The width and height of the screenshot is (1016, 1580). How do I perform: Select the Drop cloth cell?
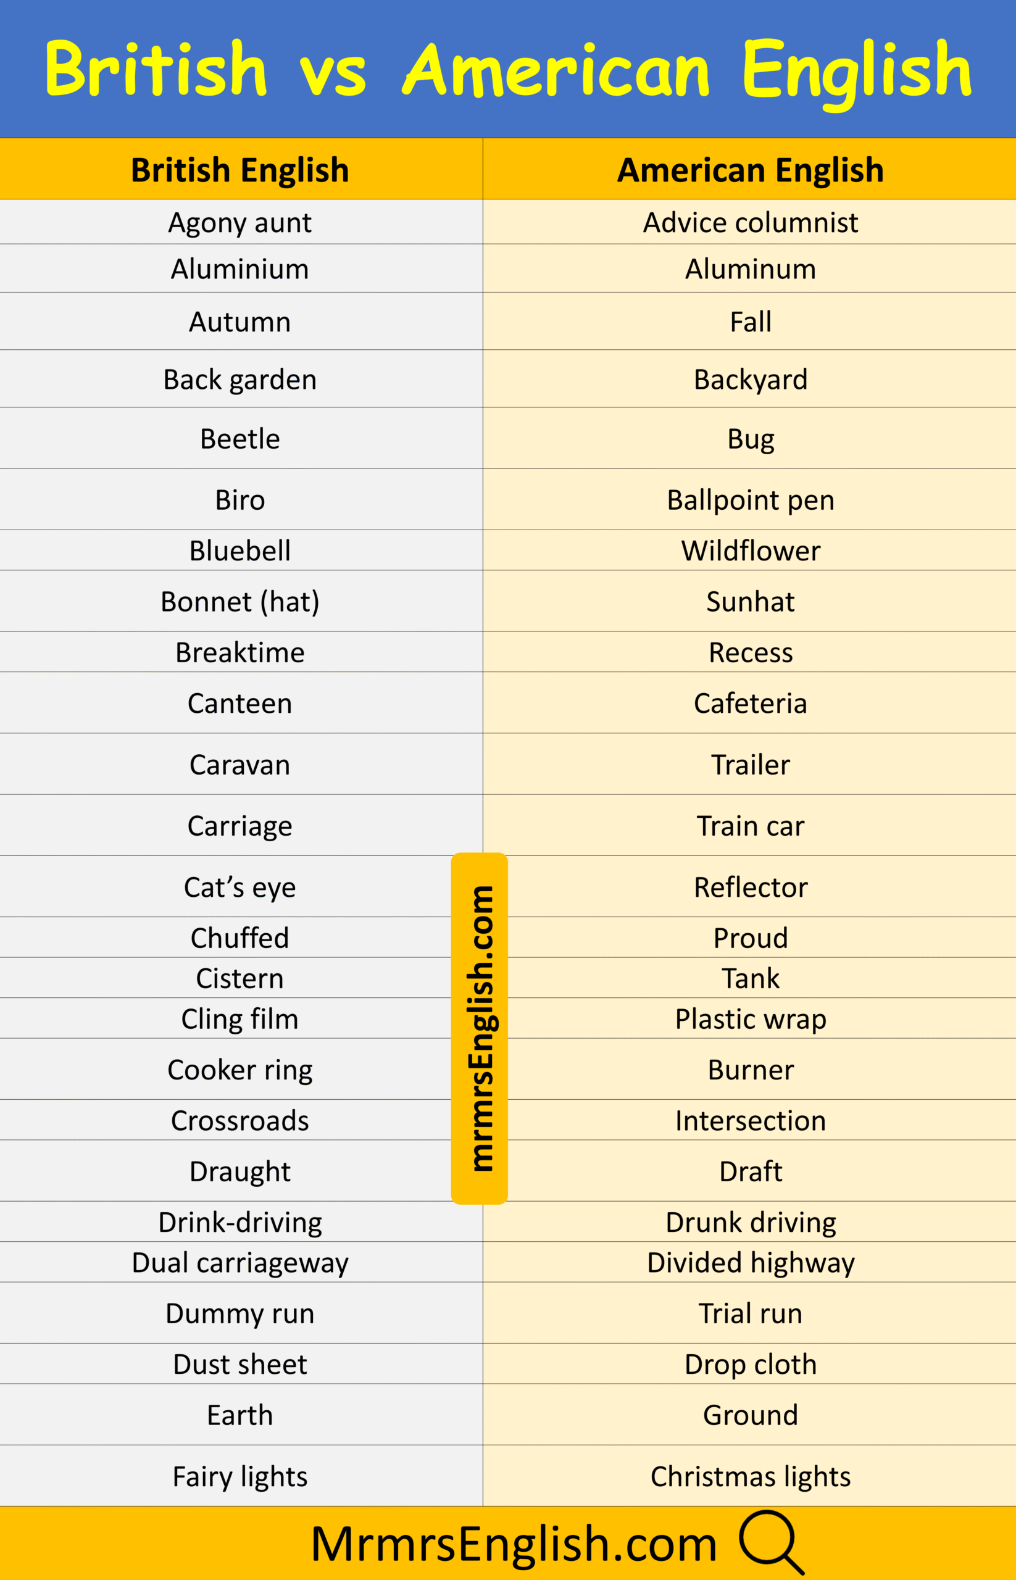click(x=749, y=1363)
